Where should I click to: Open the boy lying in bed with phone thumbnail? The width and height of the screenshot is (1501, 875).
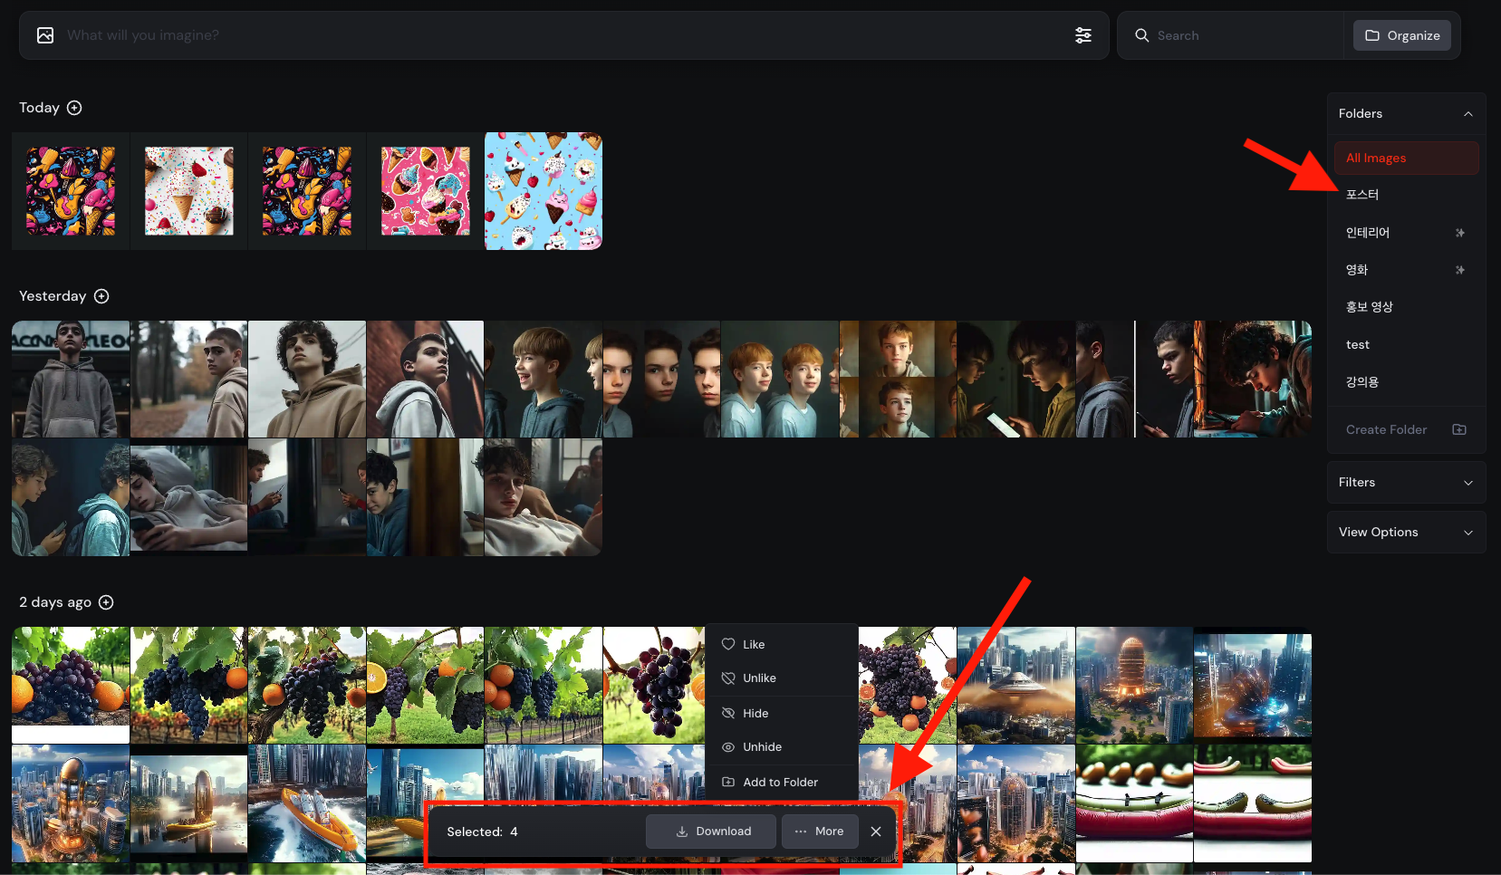(189, 497)
